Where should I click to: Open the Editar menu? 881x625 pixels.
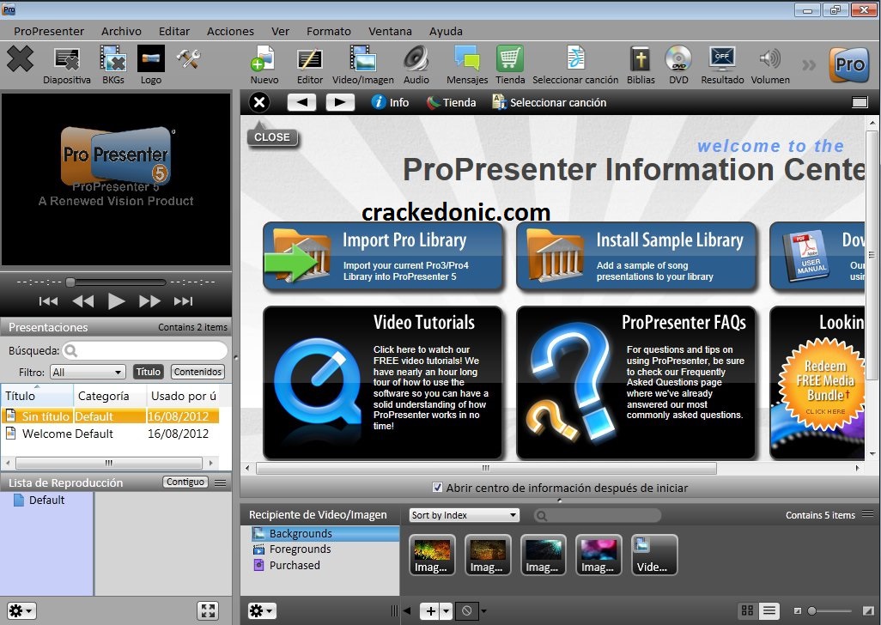pos(174,32)
